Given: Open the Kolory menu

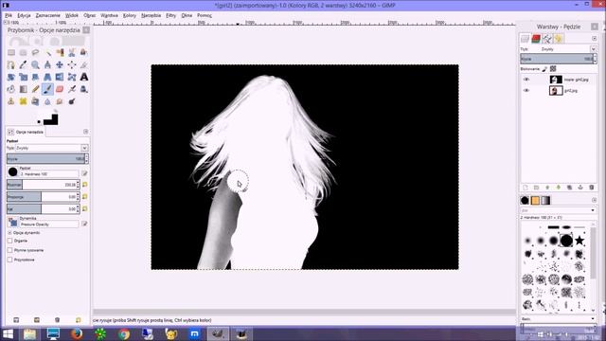Looking at the screenshot, I should (130, 15).
